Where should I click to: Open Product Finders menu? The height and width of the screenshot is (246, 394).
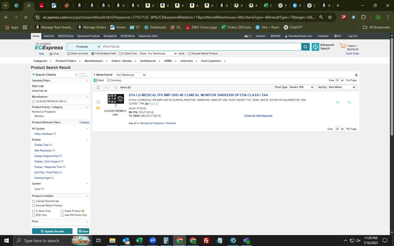click(x=68, y=61)
